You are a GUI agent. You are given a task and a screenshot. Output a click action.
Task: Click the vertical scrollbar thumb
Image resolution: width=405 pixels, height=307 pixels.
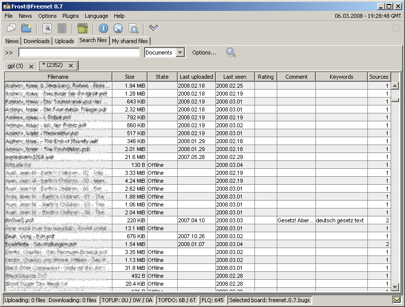pos(395,100)
